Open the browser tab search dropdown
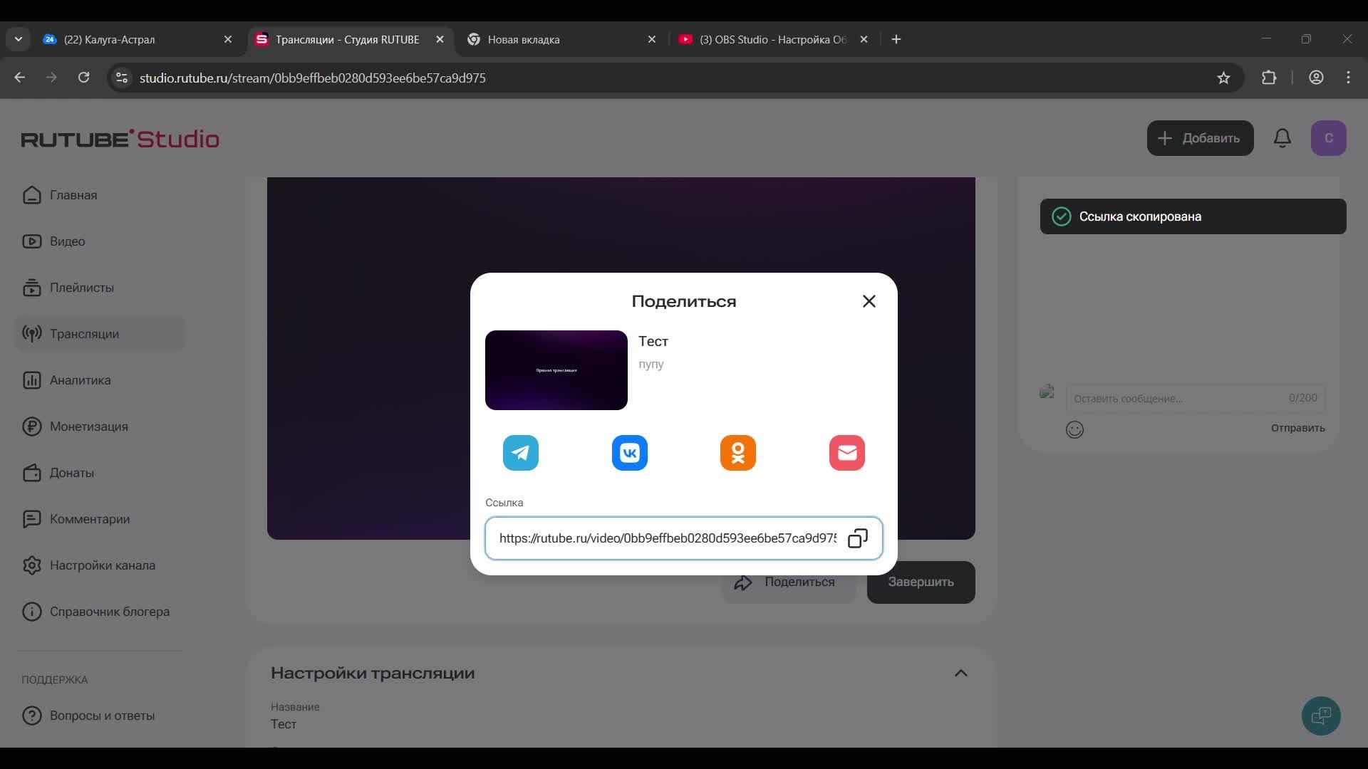 coord(19,39)
